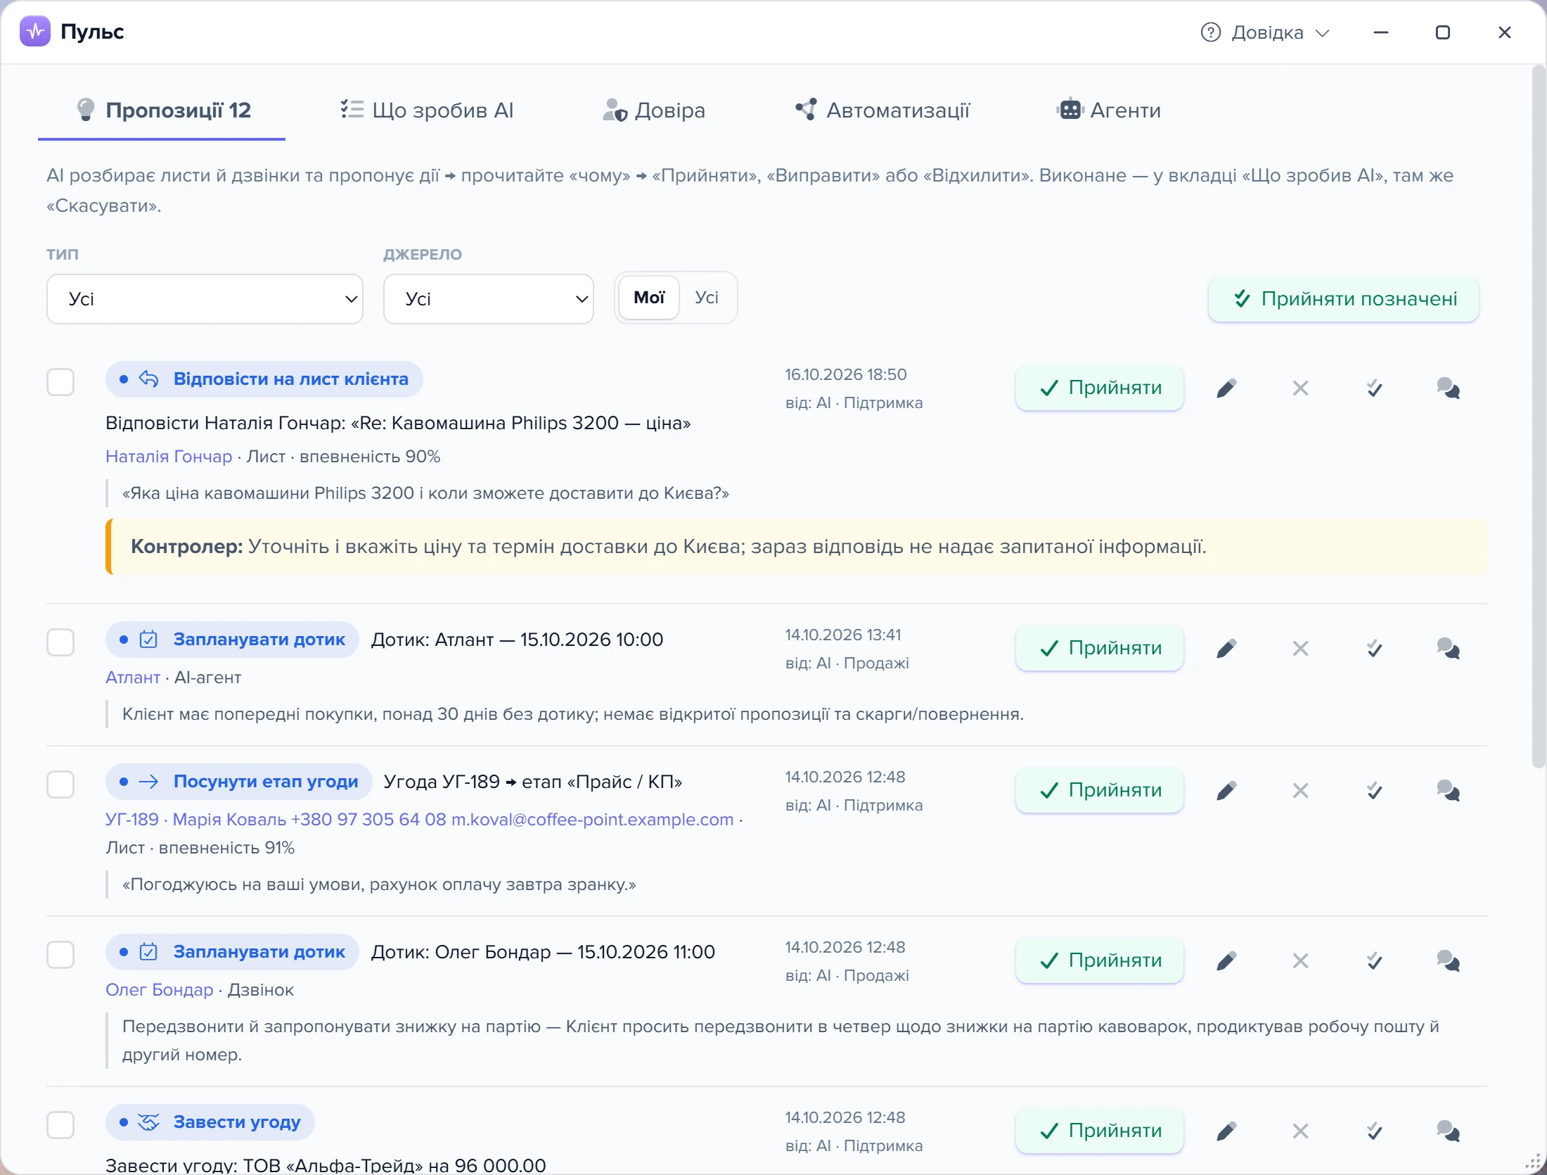Mark the checkbox for Дотик: Олег Бондар
Viewport: 1547px width, 1175px height.
pyautogui.click(x=60, y=955)
